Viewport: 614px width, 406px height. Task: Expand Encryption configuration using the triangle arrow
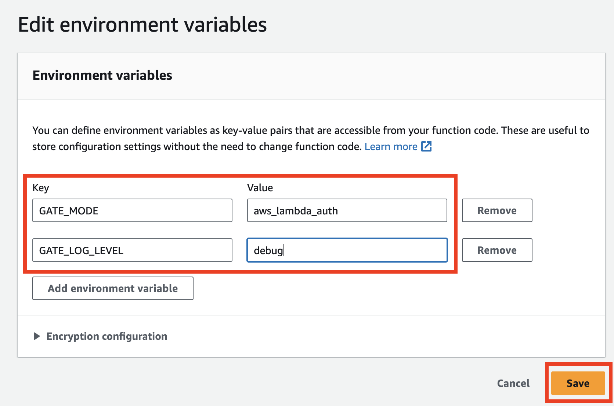[36, 336]
